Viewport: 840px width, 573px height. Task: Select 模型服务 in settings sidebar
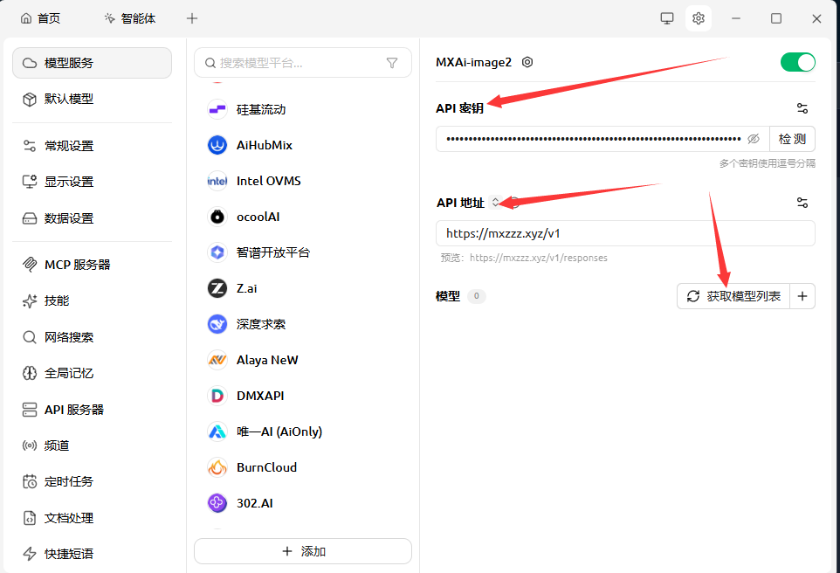pos(93,63)
